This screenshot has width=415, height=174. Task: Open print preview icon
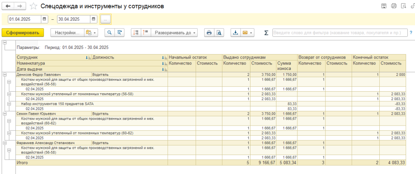tap(219, 33)
